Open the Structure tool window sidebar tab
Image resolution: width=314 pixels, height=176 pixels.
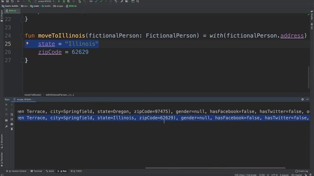[x=2, y=141]
